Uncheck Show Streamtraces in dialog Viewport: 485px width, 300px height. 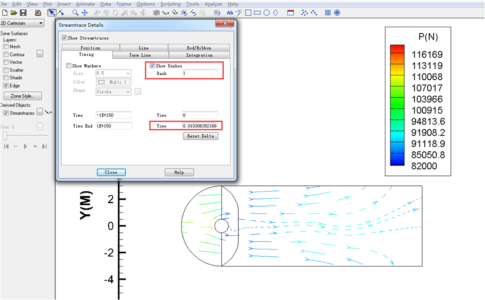point(65,38)
